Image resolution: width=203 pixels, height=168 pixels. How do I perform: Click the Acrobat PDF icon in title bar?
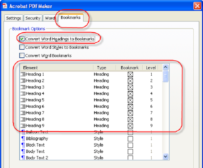(5, 6)
